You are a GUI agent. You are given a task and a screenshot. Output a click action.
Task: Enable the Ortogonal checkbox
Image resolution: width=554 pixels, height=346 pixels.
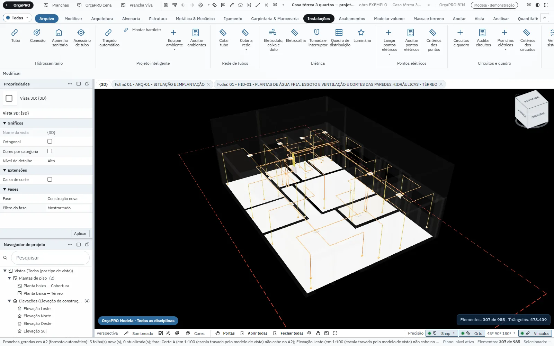50,142
